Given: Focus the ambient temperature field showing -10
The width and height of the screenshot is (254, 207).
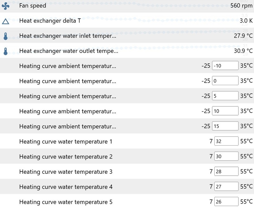Looking at the screenshot, I should 225,66.
